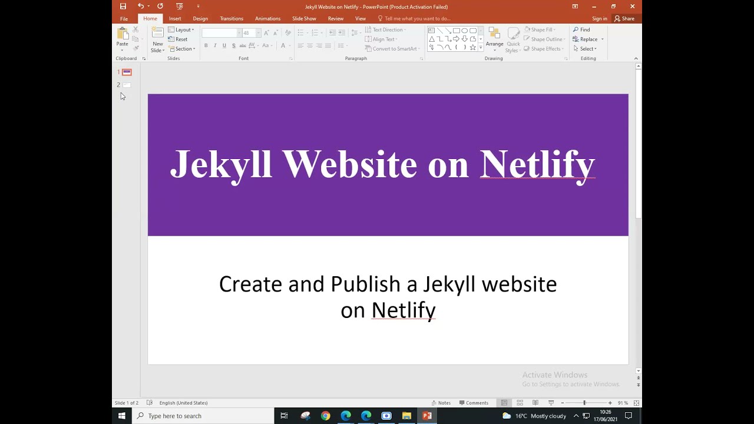
Task: Save the presentation with the floppy disk icon
Action: pyautogui.click(x=123, y=6)
